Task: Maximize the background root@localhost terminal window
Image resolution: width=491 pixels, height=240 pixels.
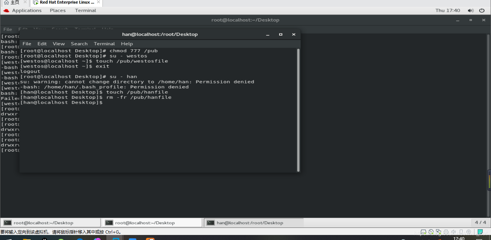Action: [x=471, y=20]
